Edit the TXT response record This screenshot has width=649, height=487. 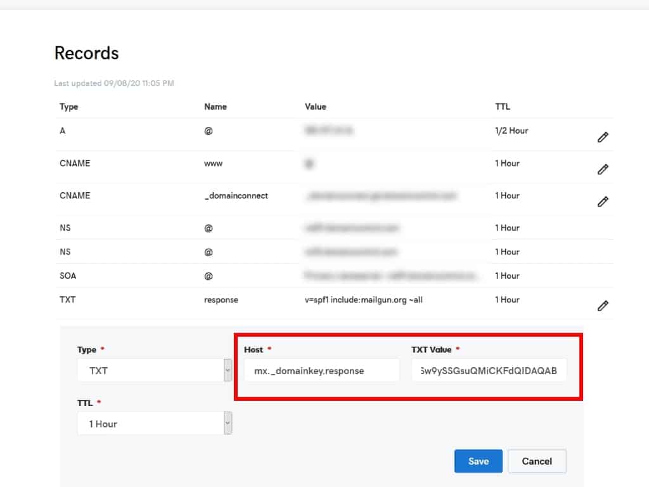pyautogui.click(x=603, y=306)
